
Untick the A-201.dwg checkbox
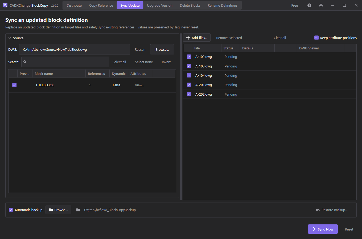[x=189, y=85]
